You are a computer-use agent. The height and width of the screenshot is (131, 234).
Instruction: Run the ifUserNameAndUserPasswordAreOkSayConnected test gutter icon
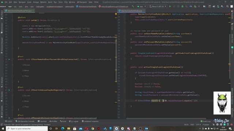[x=9, y=59]
